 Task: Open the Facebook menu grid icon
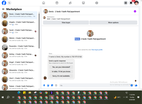[126, 3]
